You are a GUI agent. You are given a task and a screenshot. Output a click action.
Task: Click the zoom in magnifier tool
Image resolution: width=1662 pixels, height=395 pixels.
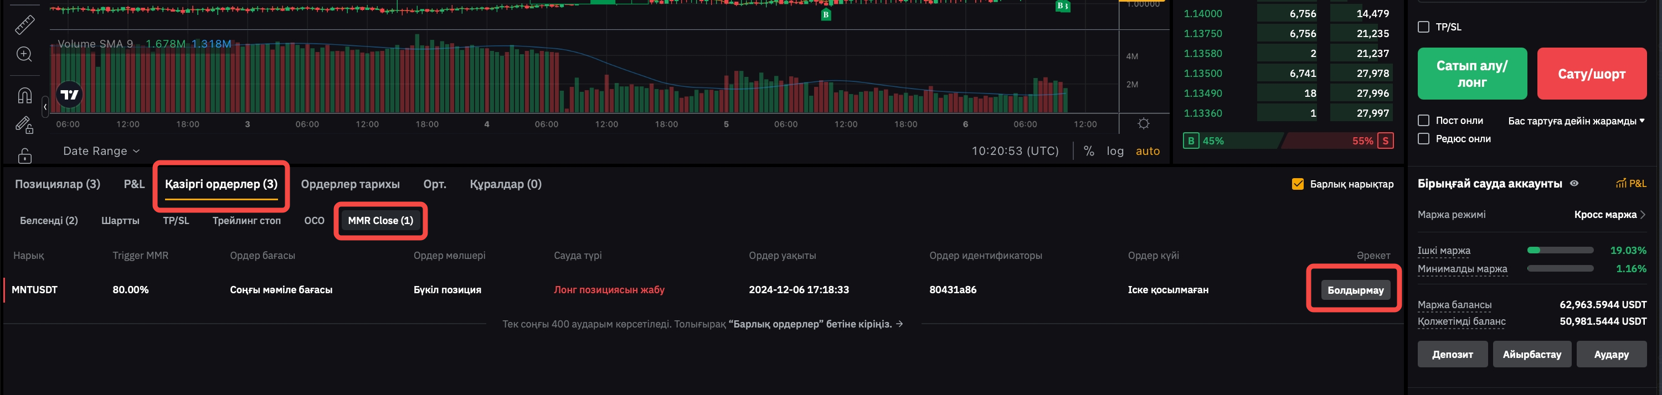24,54
